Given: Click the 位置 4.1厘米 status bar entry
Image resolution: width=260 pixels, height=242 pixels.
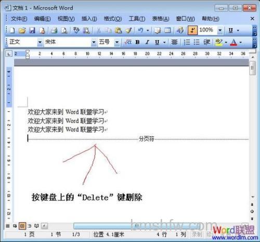Looking at the screenshot, I should pos(109,235).
